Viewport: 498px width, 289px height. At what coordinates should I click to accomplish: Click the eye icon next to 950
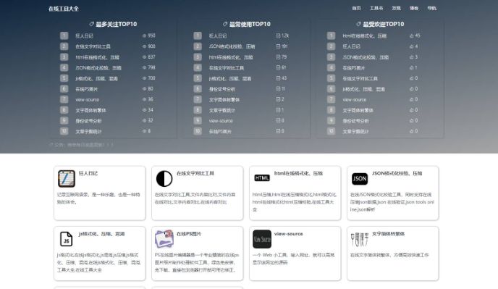(144, 35)
